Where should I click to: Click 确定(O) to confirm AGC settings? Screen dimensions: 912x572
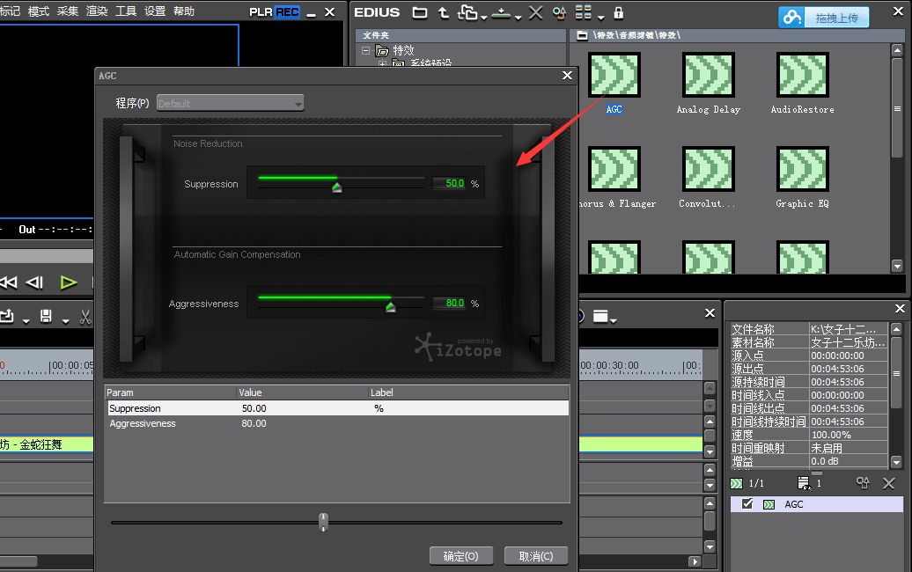[x=461, y=556]
